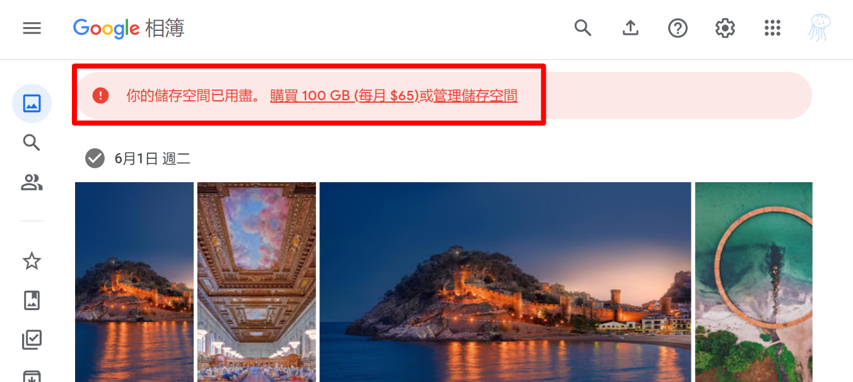Open the Google apps grid launcher
Screen dimensions: 853x382
click(772, 28)
